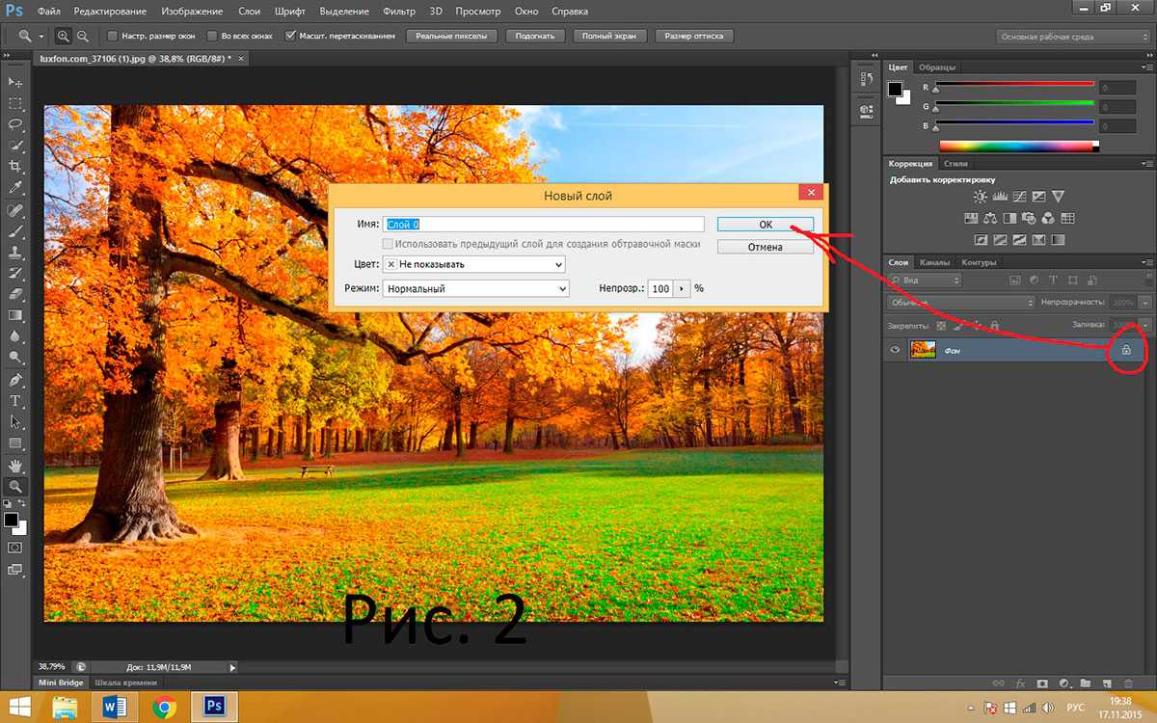Viewport: 1157px width, 723px height.
Task: Expand the Основная рабочая среда workspace dropdown
Action: pos(1070,36)
